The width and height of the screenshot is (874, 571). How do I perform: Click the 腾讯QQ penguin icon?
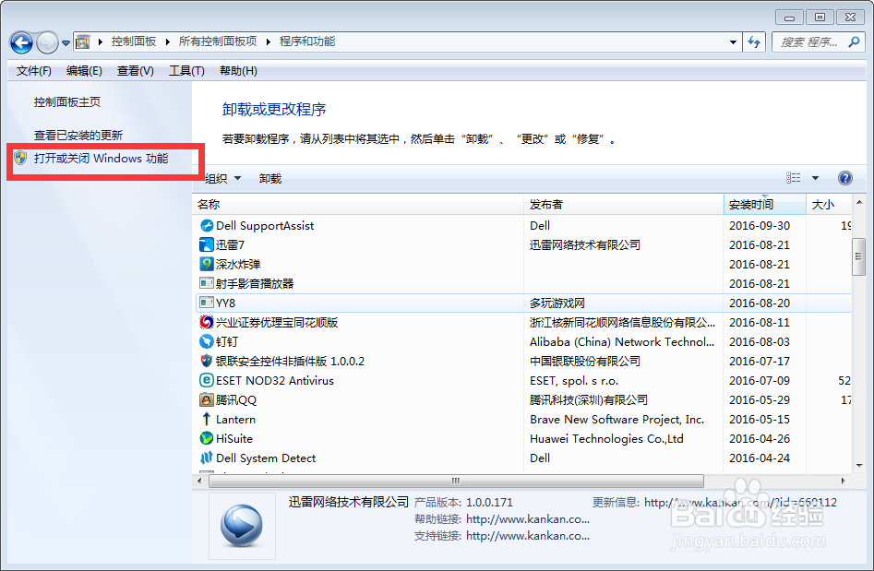coord(207,399)
